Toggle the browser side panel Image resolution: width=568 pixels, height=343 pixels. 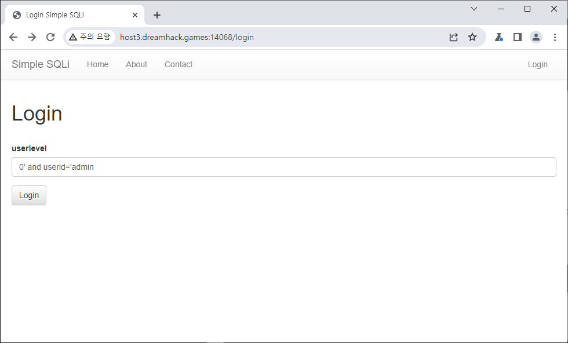click(x=518, y=37)
